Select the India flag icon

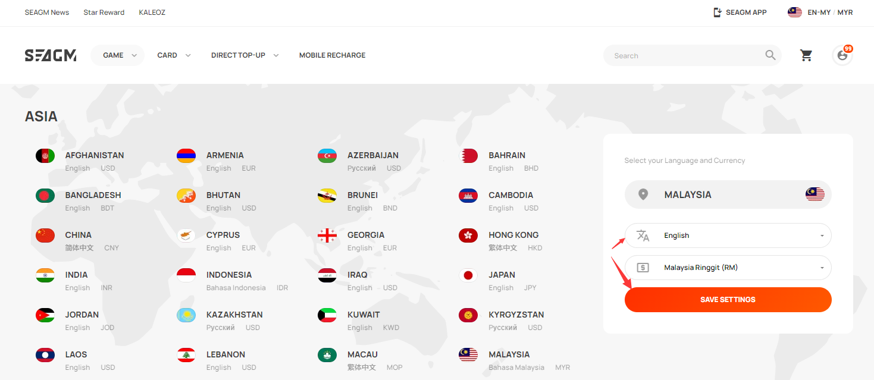click(x=45, y=275)
